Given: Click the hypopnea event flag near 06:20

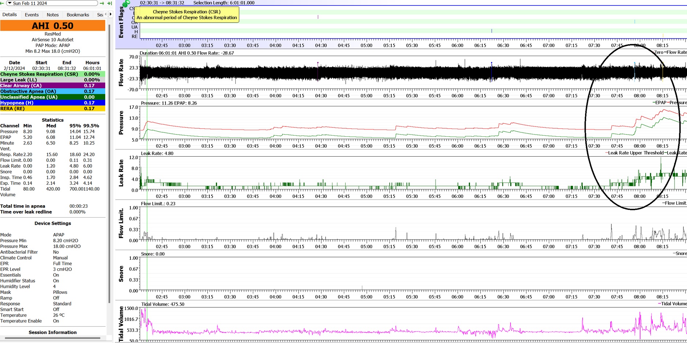Looking at the screenshot, I should [491, 31].
